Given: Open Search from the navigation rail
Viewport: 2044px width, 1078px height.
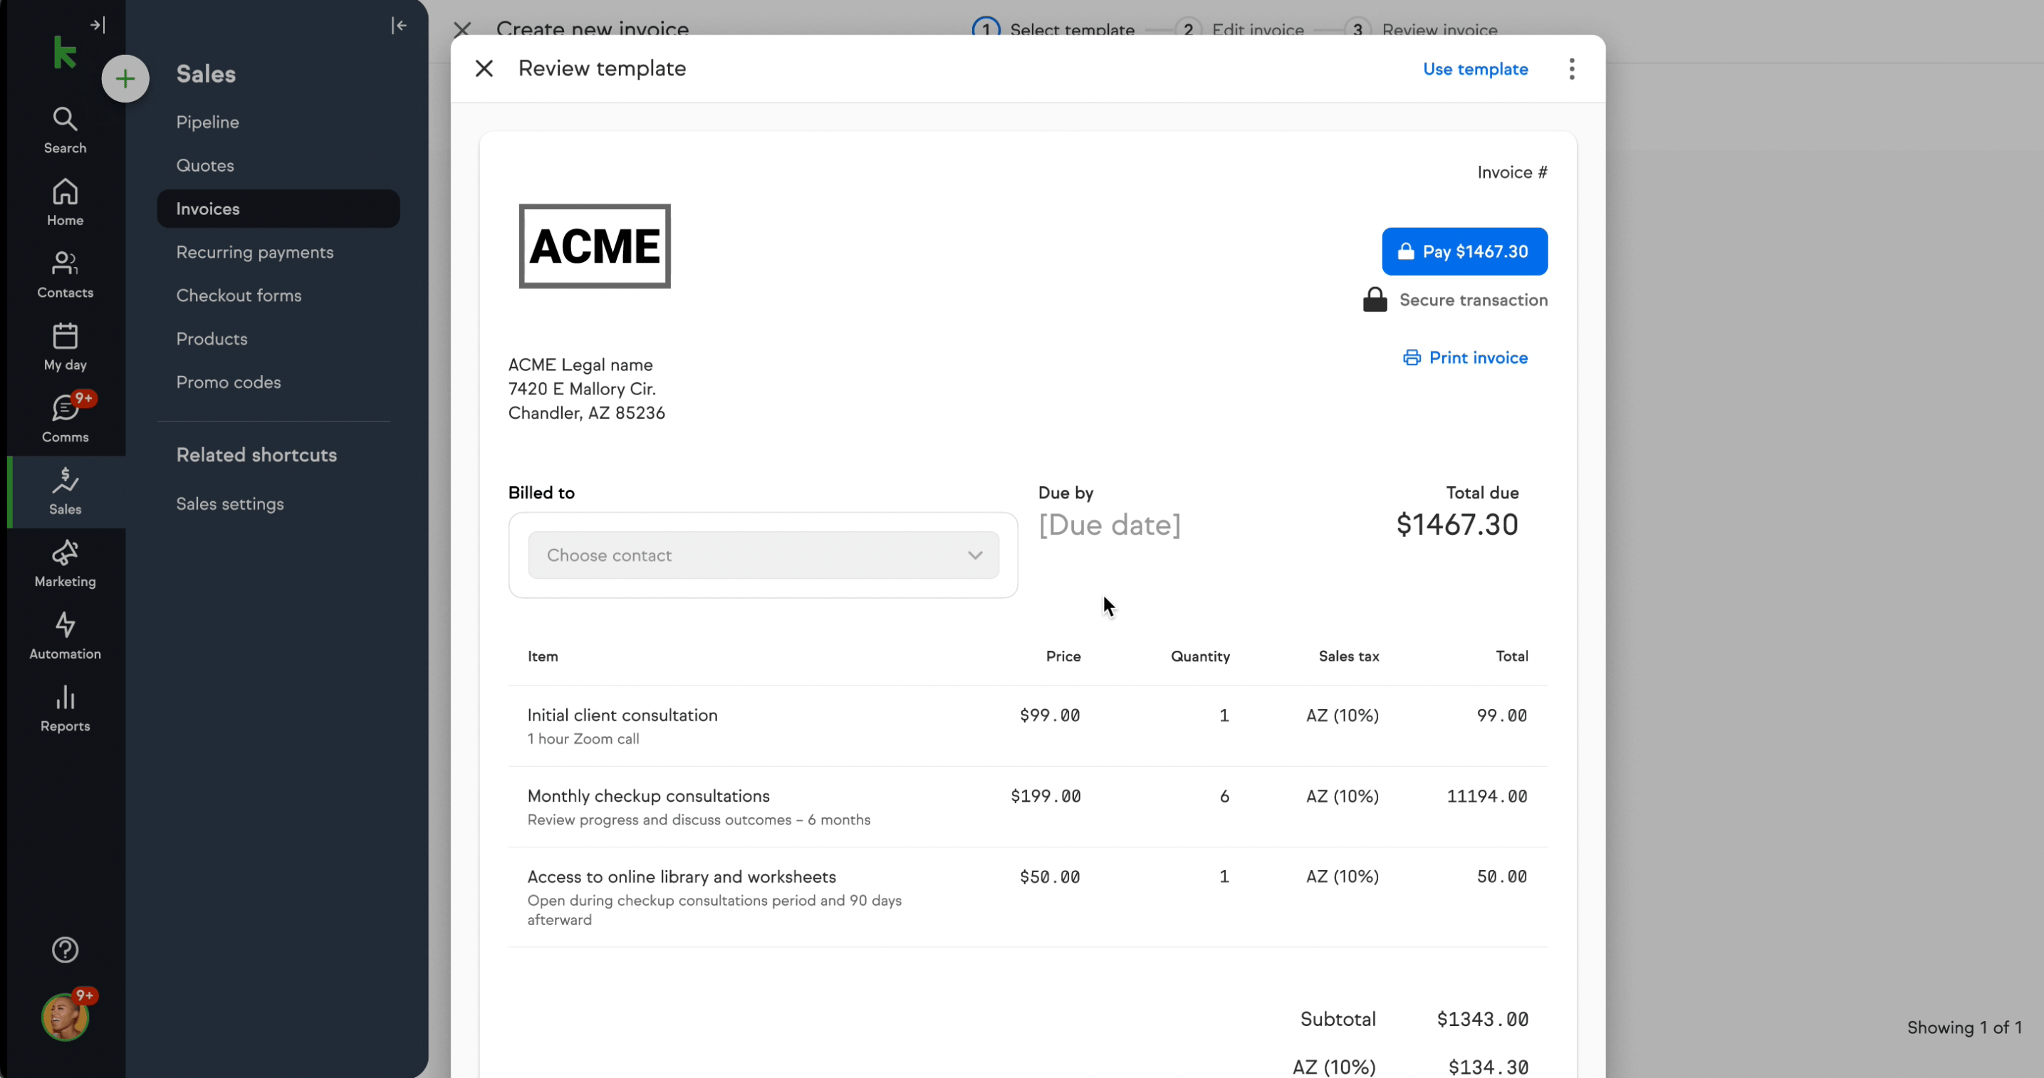Looking at the screenshot, I should click(x=65, y=131).
